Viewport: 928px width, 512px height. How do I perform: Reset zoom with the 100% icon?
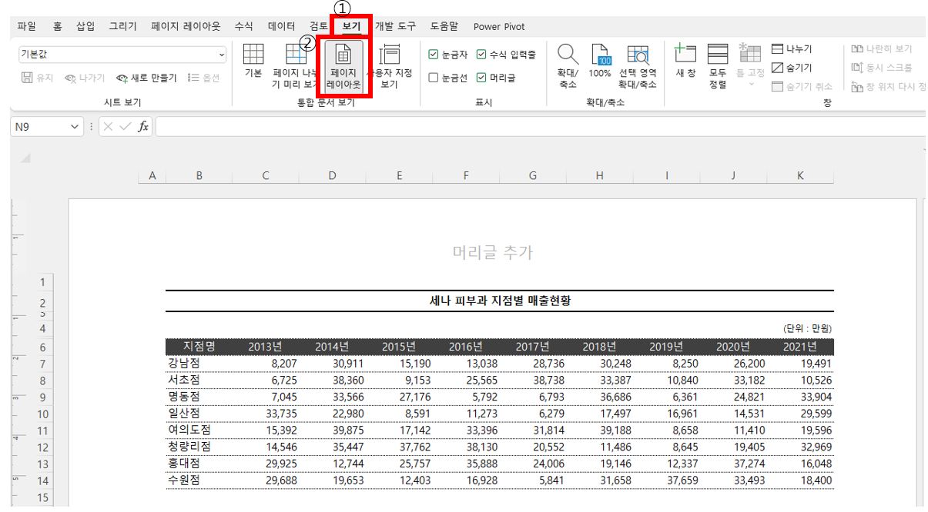(x=600, y=62)
